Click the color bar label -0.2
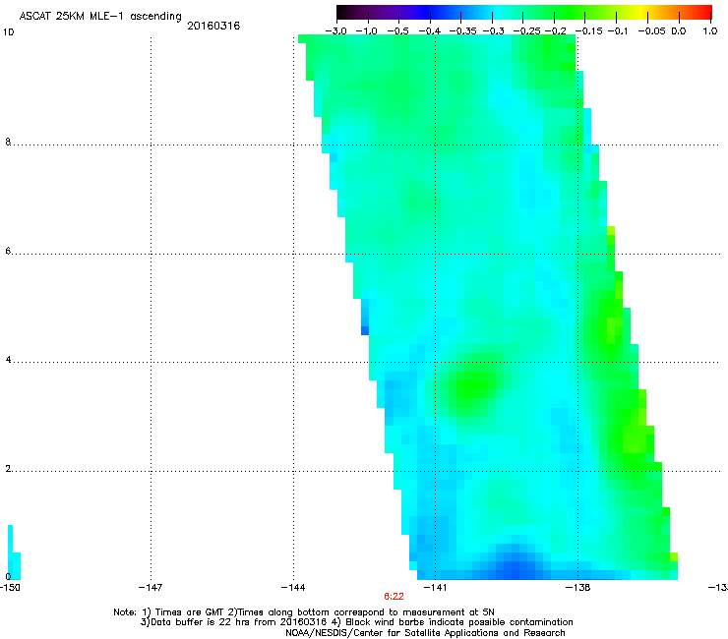 pos(556,31)
